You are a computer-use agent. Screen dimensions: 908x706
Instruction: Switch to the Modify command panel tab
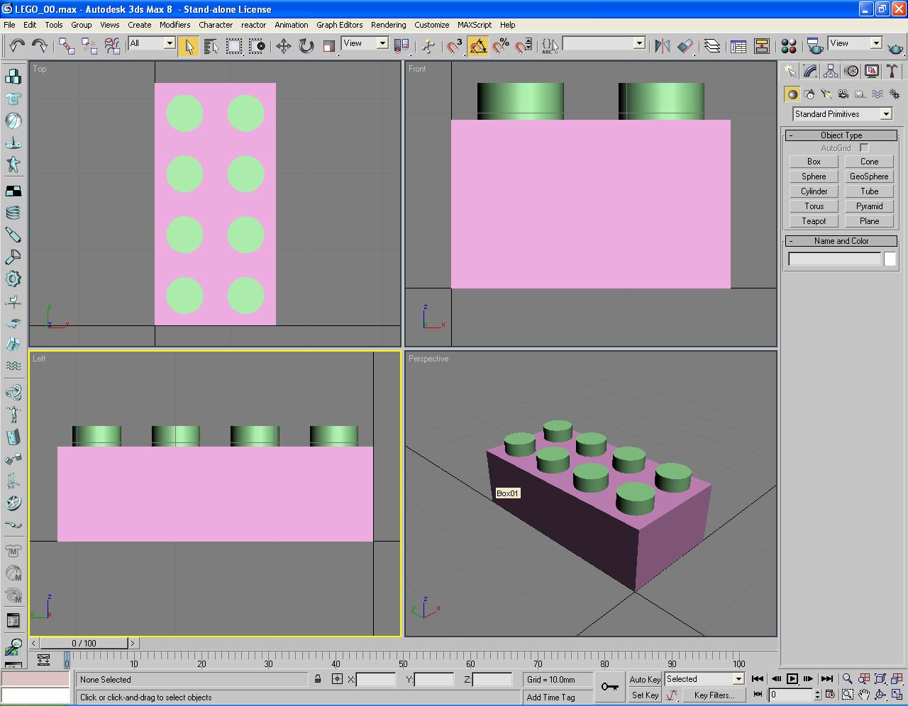coord(810,71)
